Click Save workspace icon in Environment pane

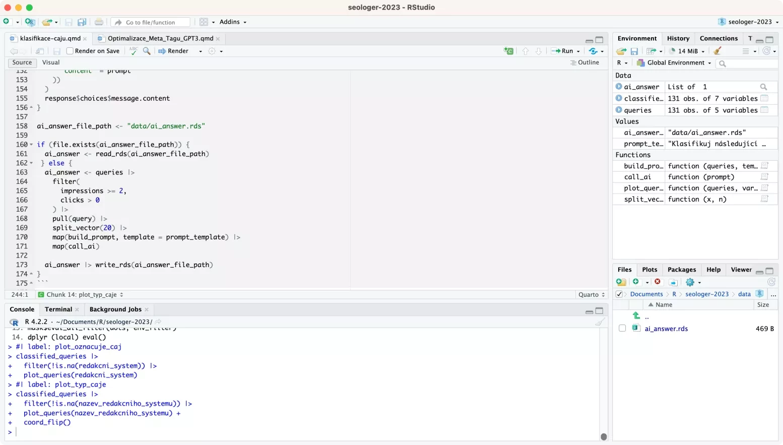pos(634,51)
